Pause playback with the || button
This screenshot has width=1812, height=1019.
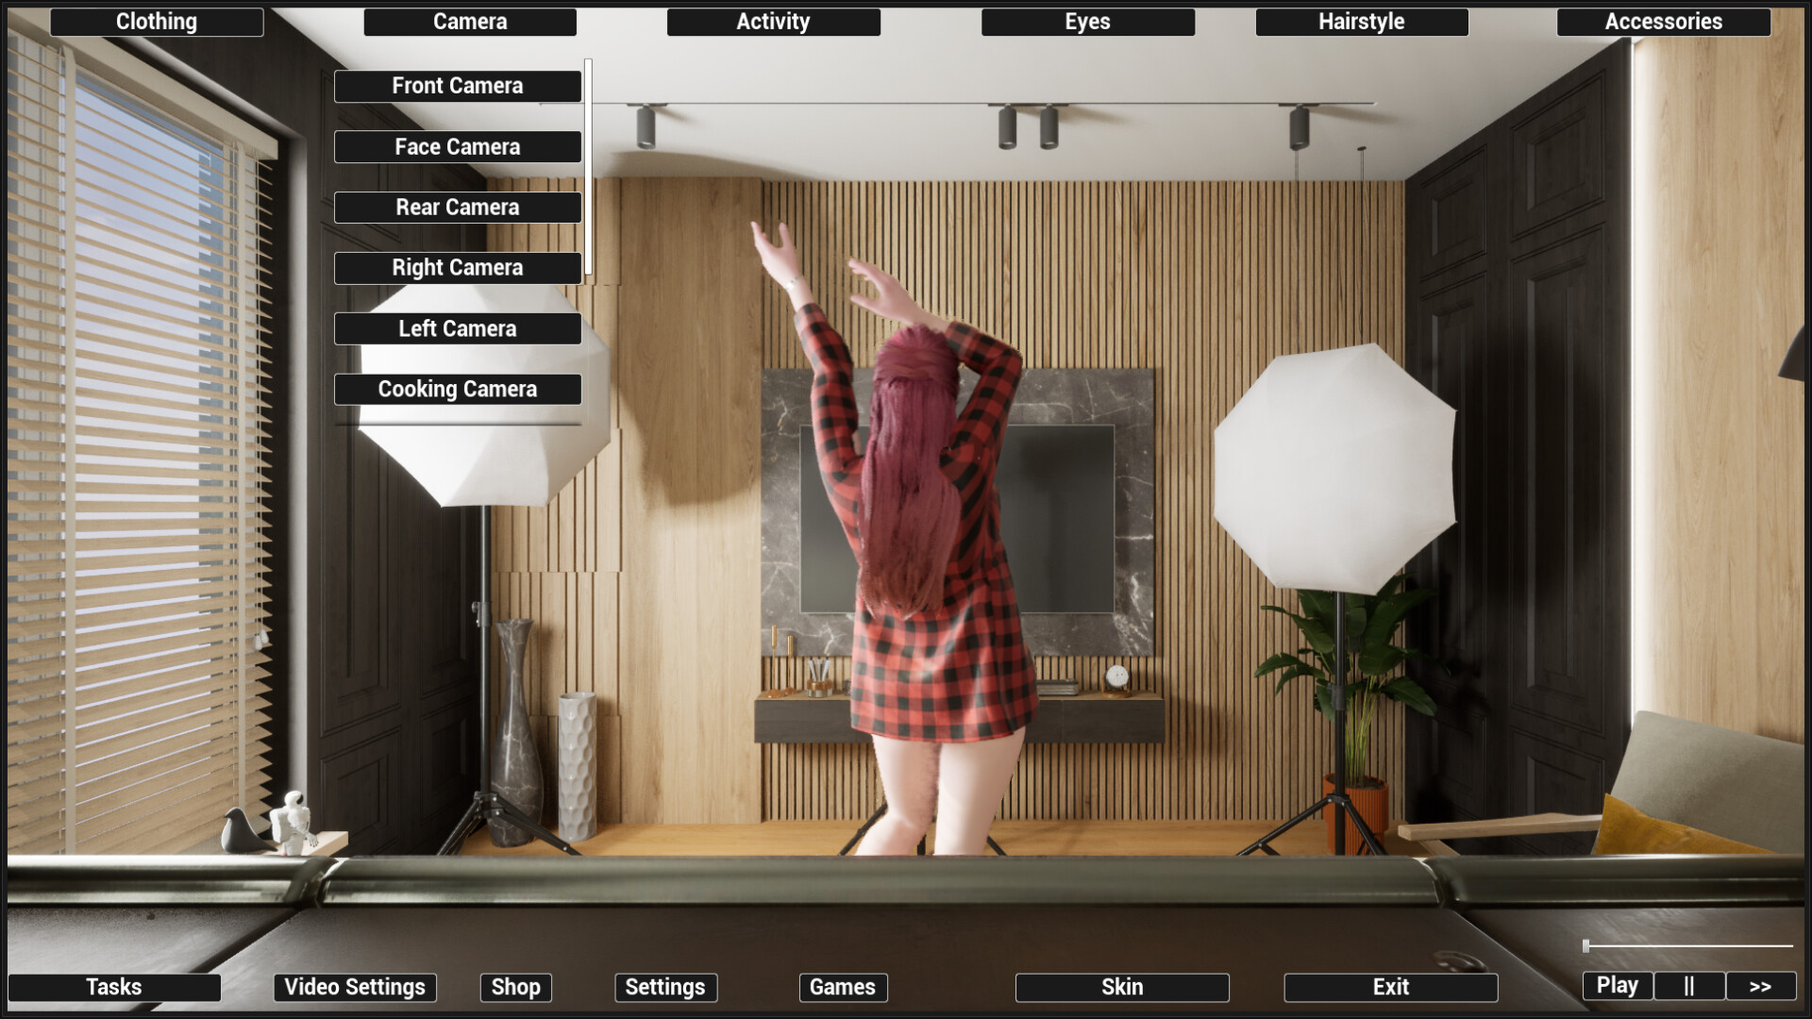pos(1689,986)
